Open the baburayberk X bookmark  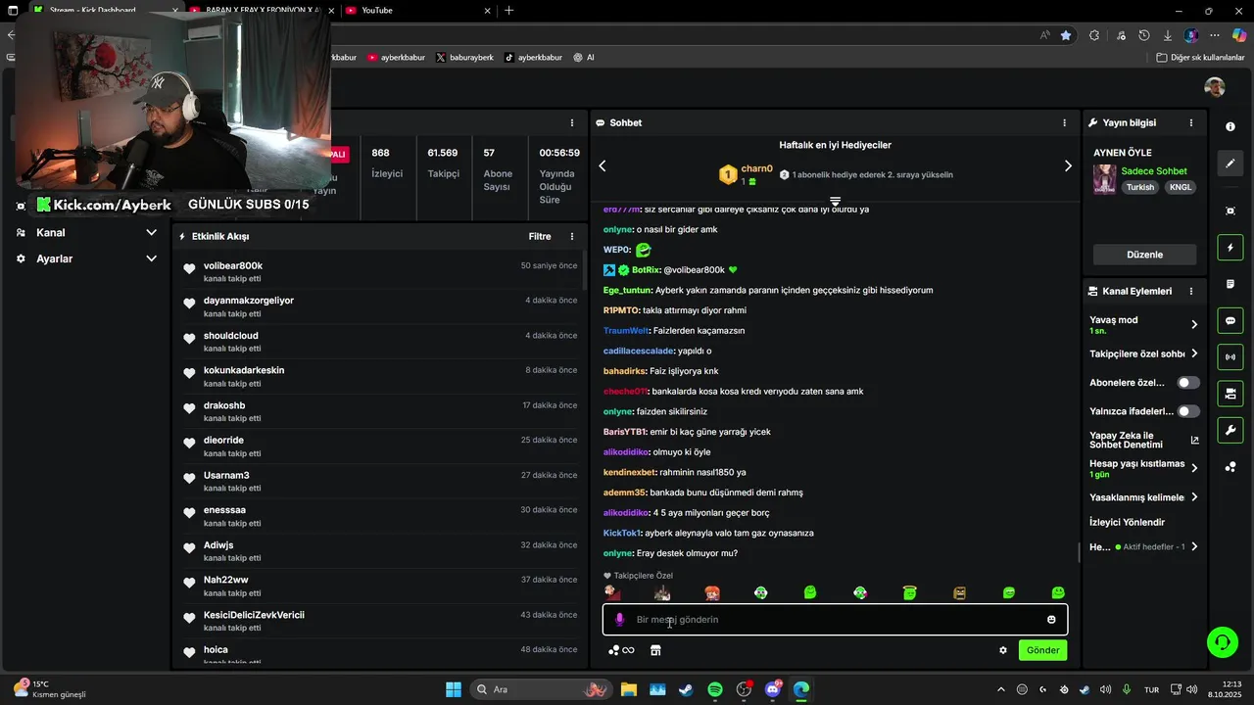[464, 58]
